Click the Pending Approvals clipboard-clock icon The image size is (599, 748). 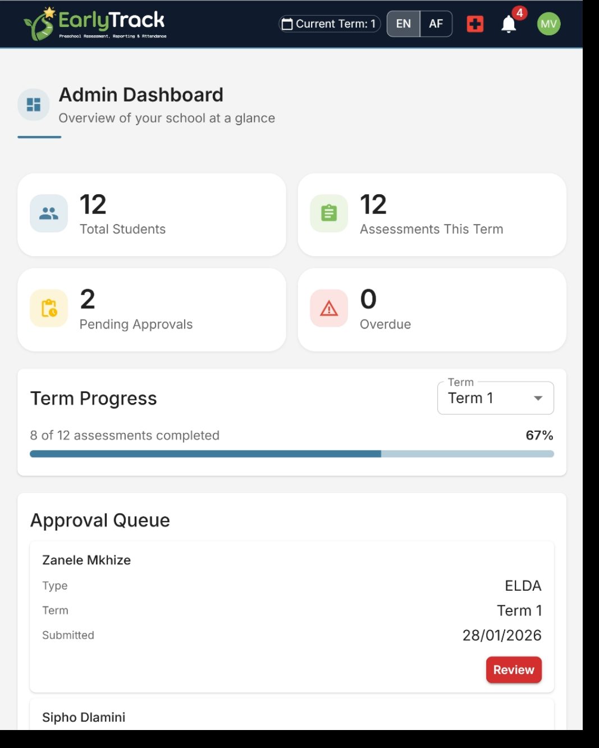(48, 308)
